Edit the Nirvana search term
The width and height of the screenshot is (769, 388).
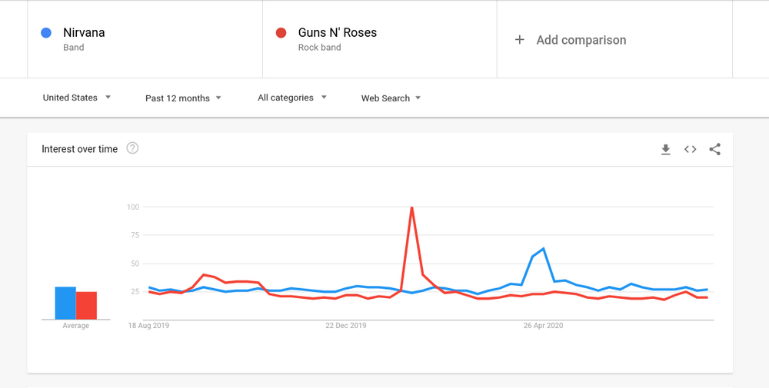[84, 33]
